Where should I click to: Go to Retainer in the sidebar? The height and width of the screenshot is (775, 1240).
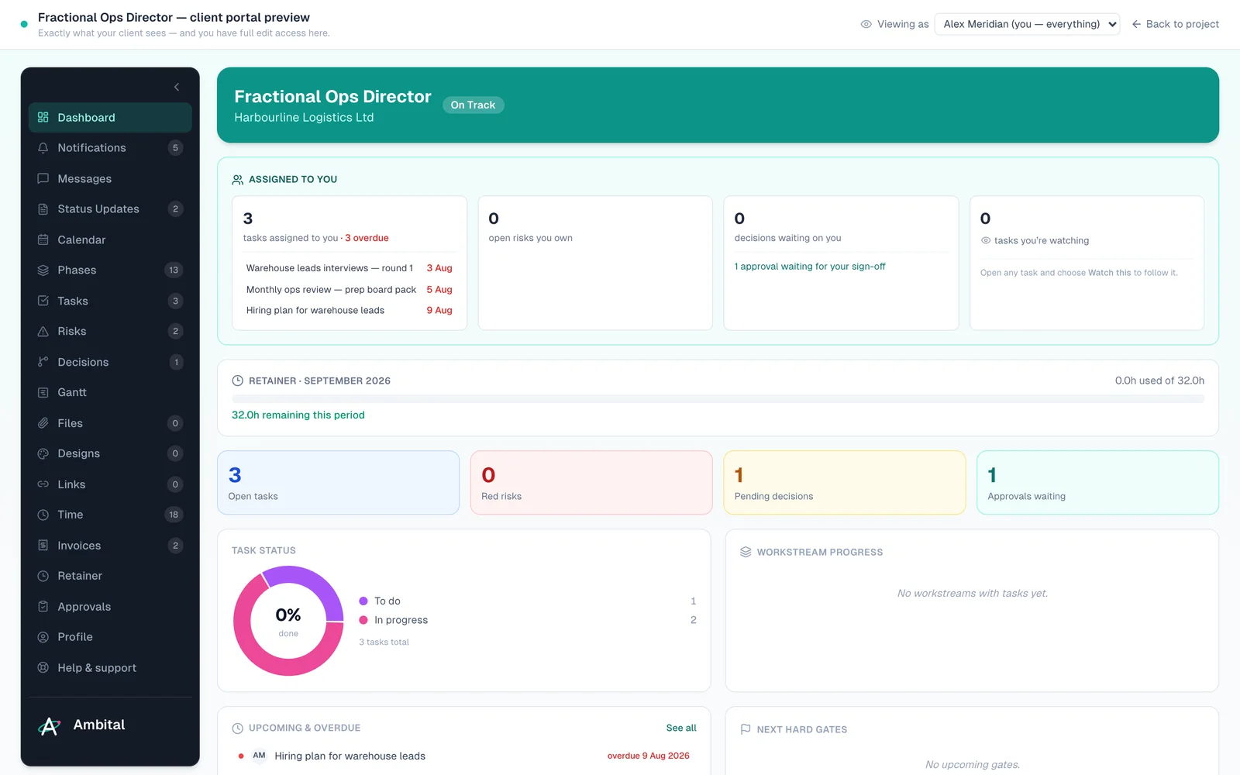click(110, 576)
